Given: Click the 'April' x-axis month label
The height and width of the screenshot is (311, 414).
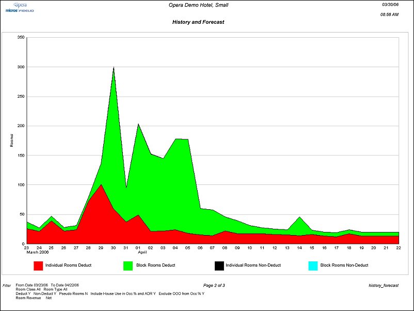Looking at the screenshot, I should 143,253.
